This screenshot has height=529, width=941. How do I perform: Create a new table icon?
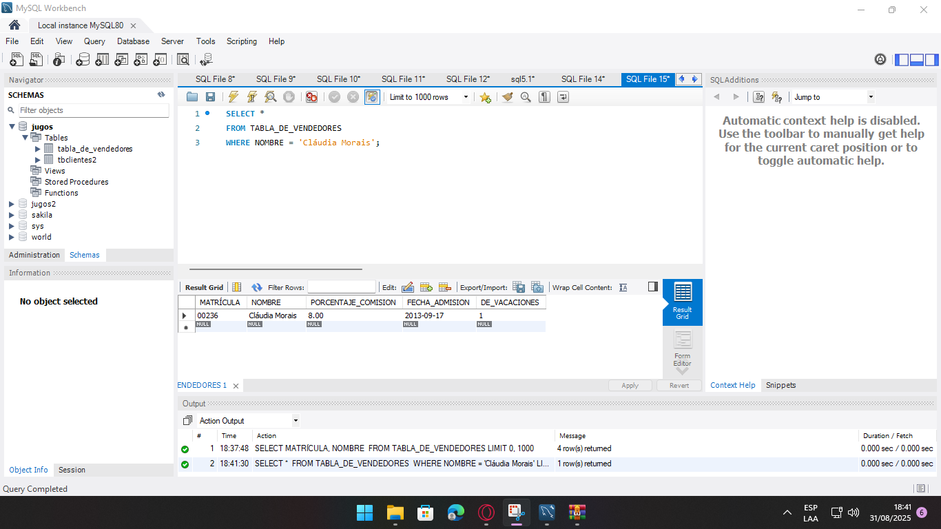point(102,60)
